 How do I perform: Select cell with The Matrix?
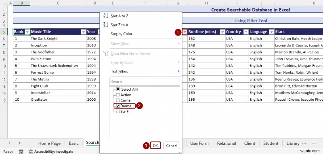pyautogui.click(x=58, y=79)
